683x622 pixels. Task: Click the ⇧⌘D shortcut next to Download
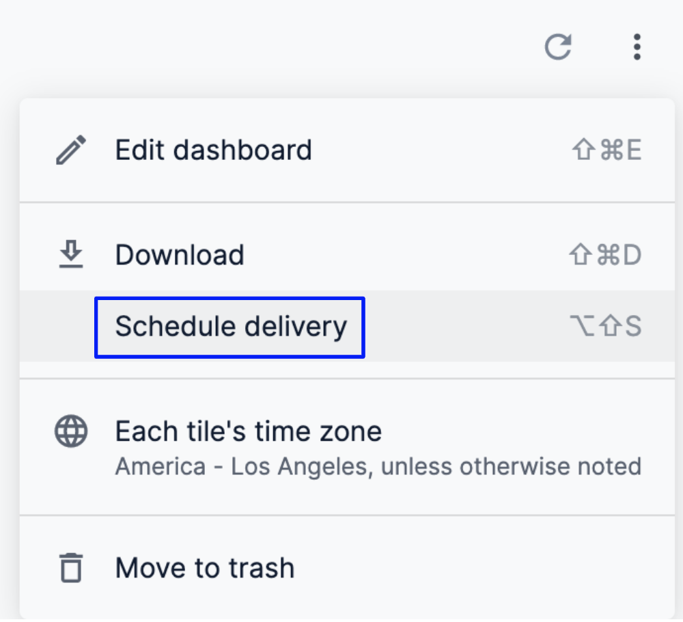point(605,255)
